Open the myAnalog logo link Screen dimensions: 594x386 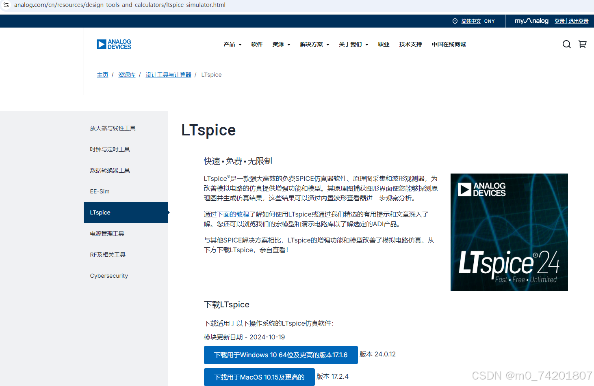[x=531, y=21]
